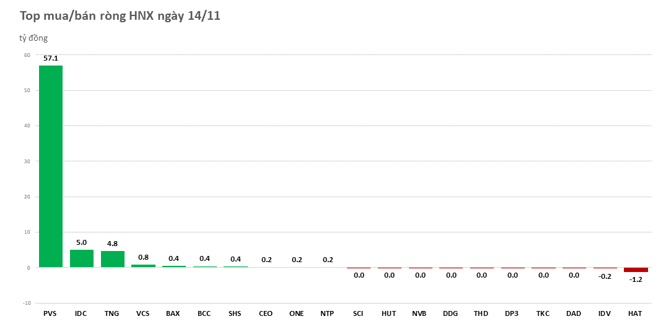
Task: Click the PVS axis label
Action: pos(50,313)
